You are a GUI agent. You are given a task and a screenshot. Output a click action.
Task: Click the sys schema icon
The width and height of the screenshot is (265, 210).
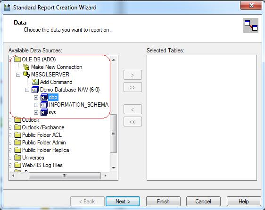[44, 112]
